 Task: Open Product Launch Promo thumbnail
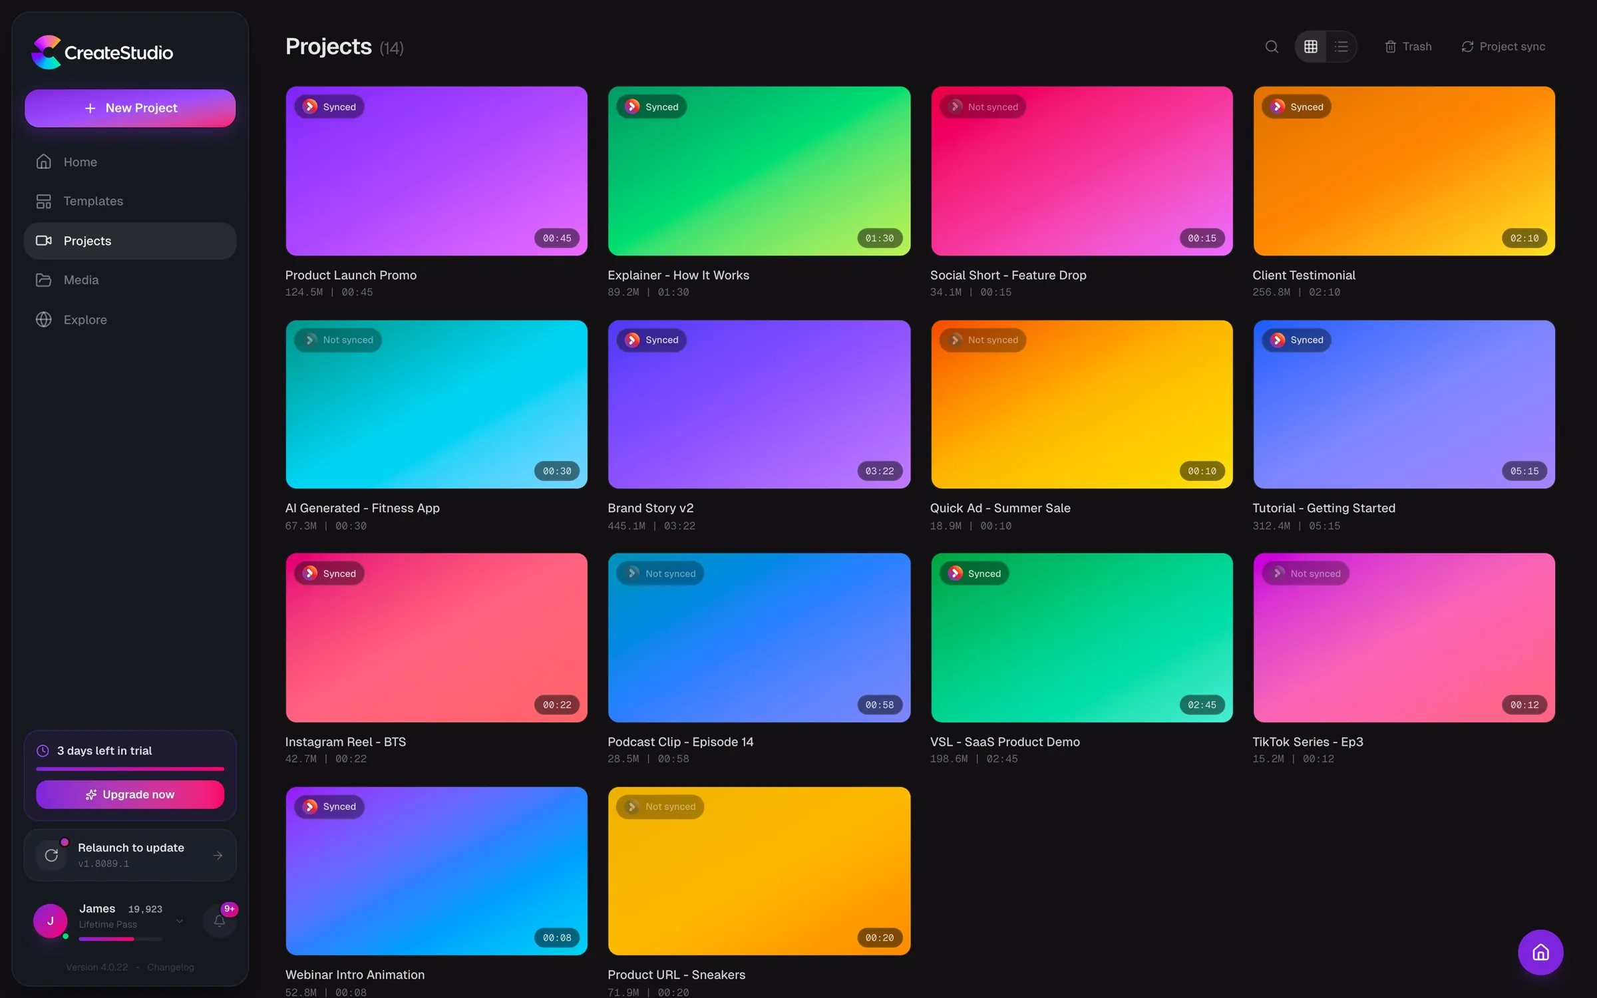pyautogui.click(x=437, y=171)
